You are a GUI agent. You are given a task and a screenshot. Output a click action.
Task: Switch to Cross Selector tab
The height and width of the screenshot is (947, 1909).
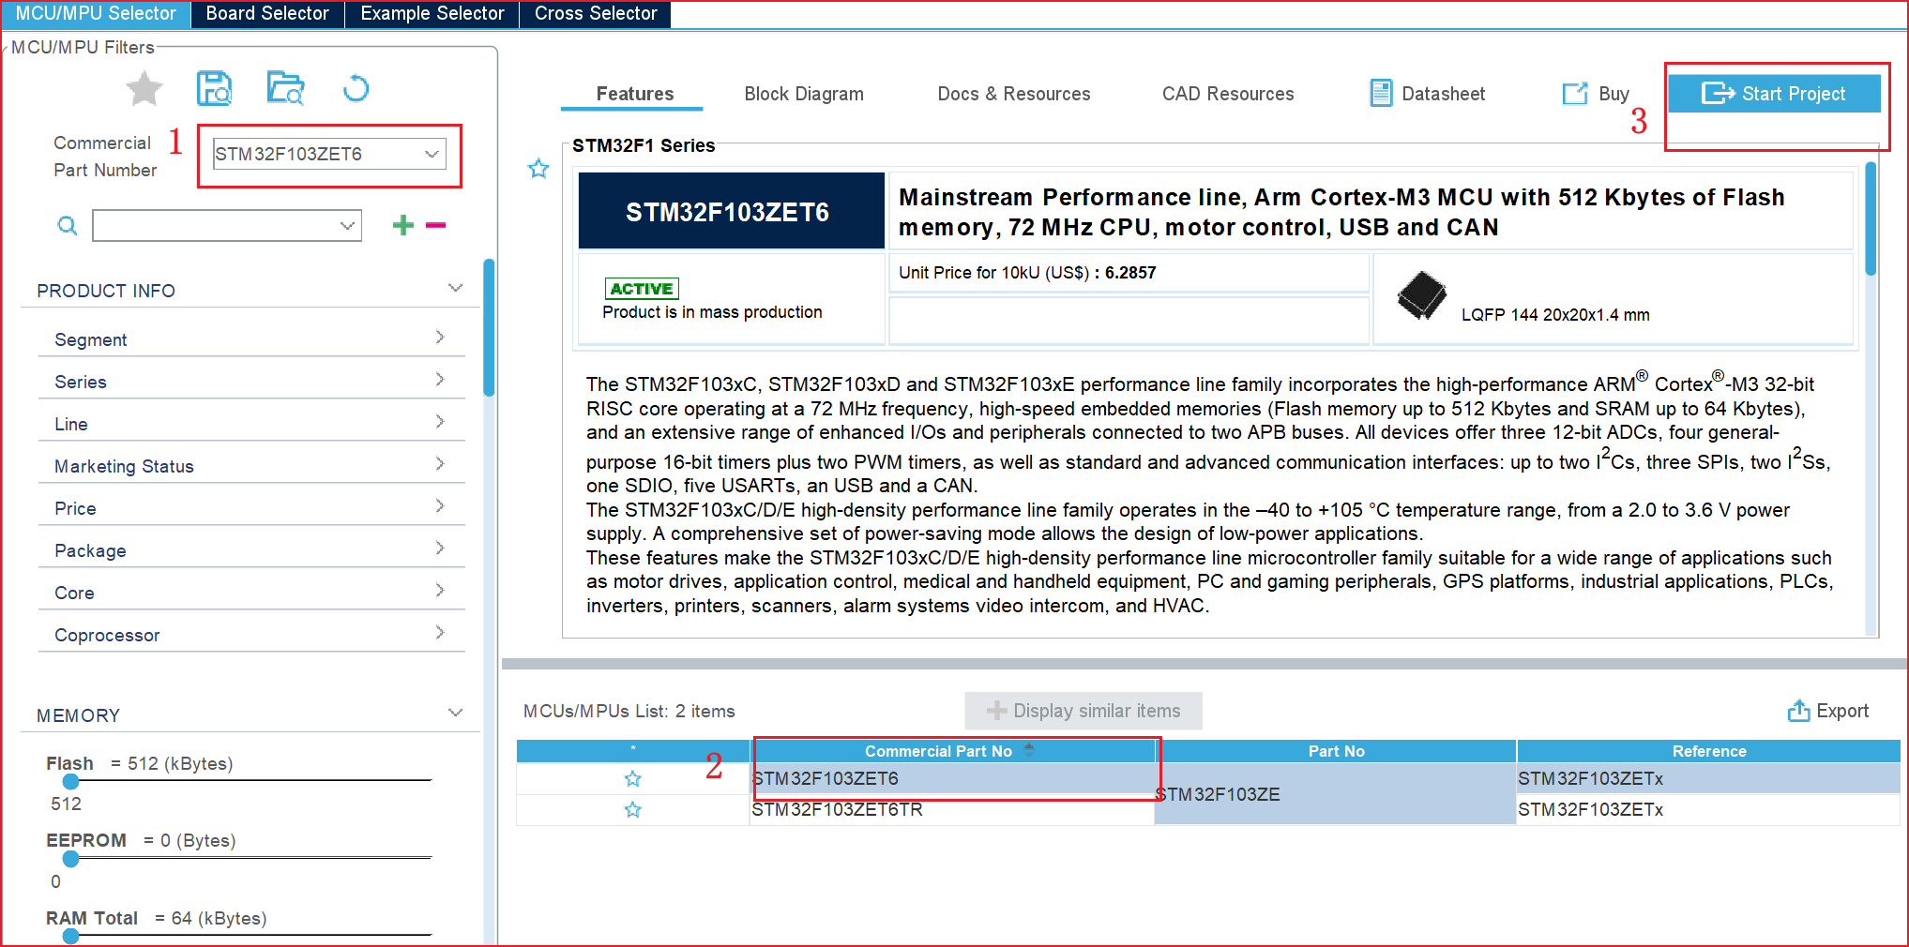(x=596, y=14)
